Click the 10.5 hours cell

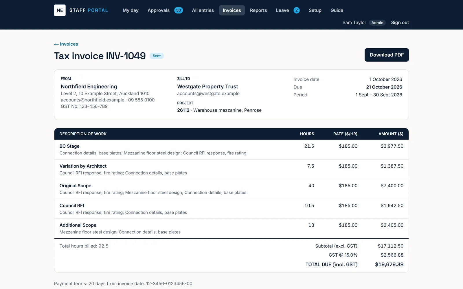[x=309, y=205]
